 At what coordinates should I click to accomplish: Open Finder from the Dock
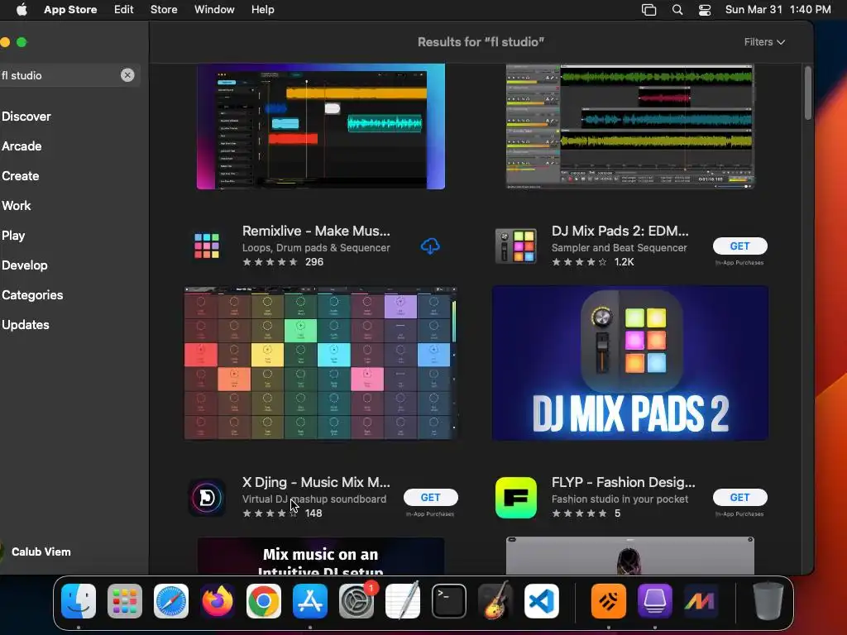(79, 601)
